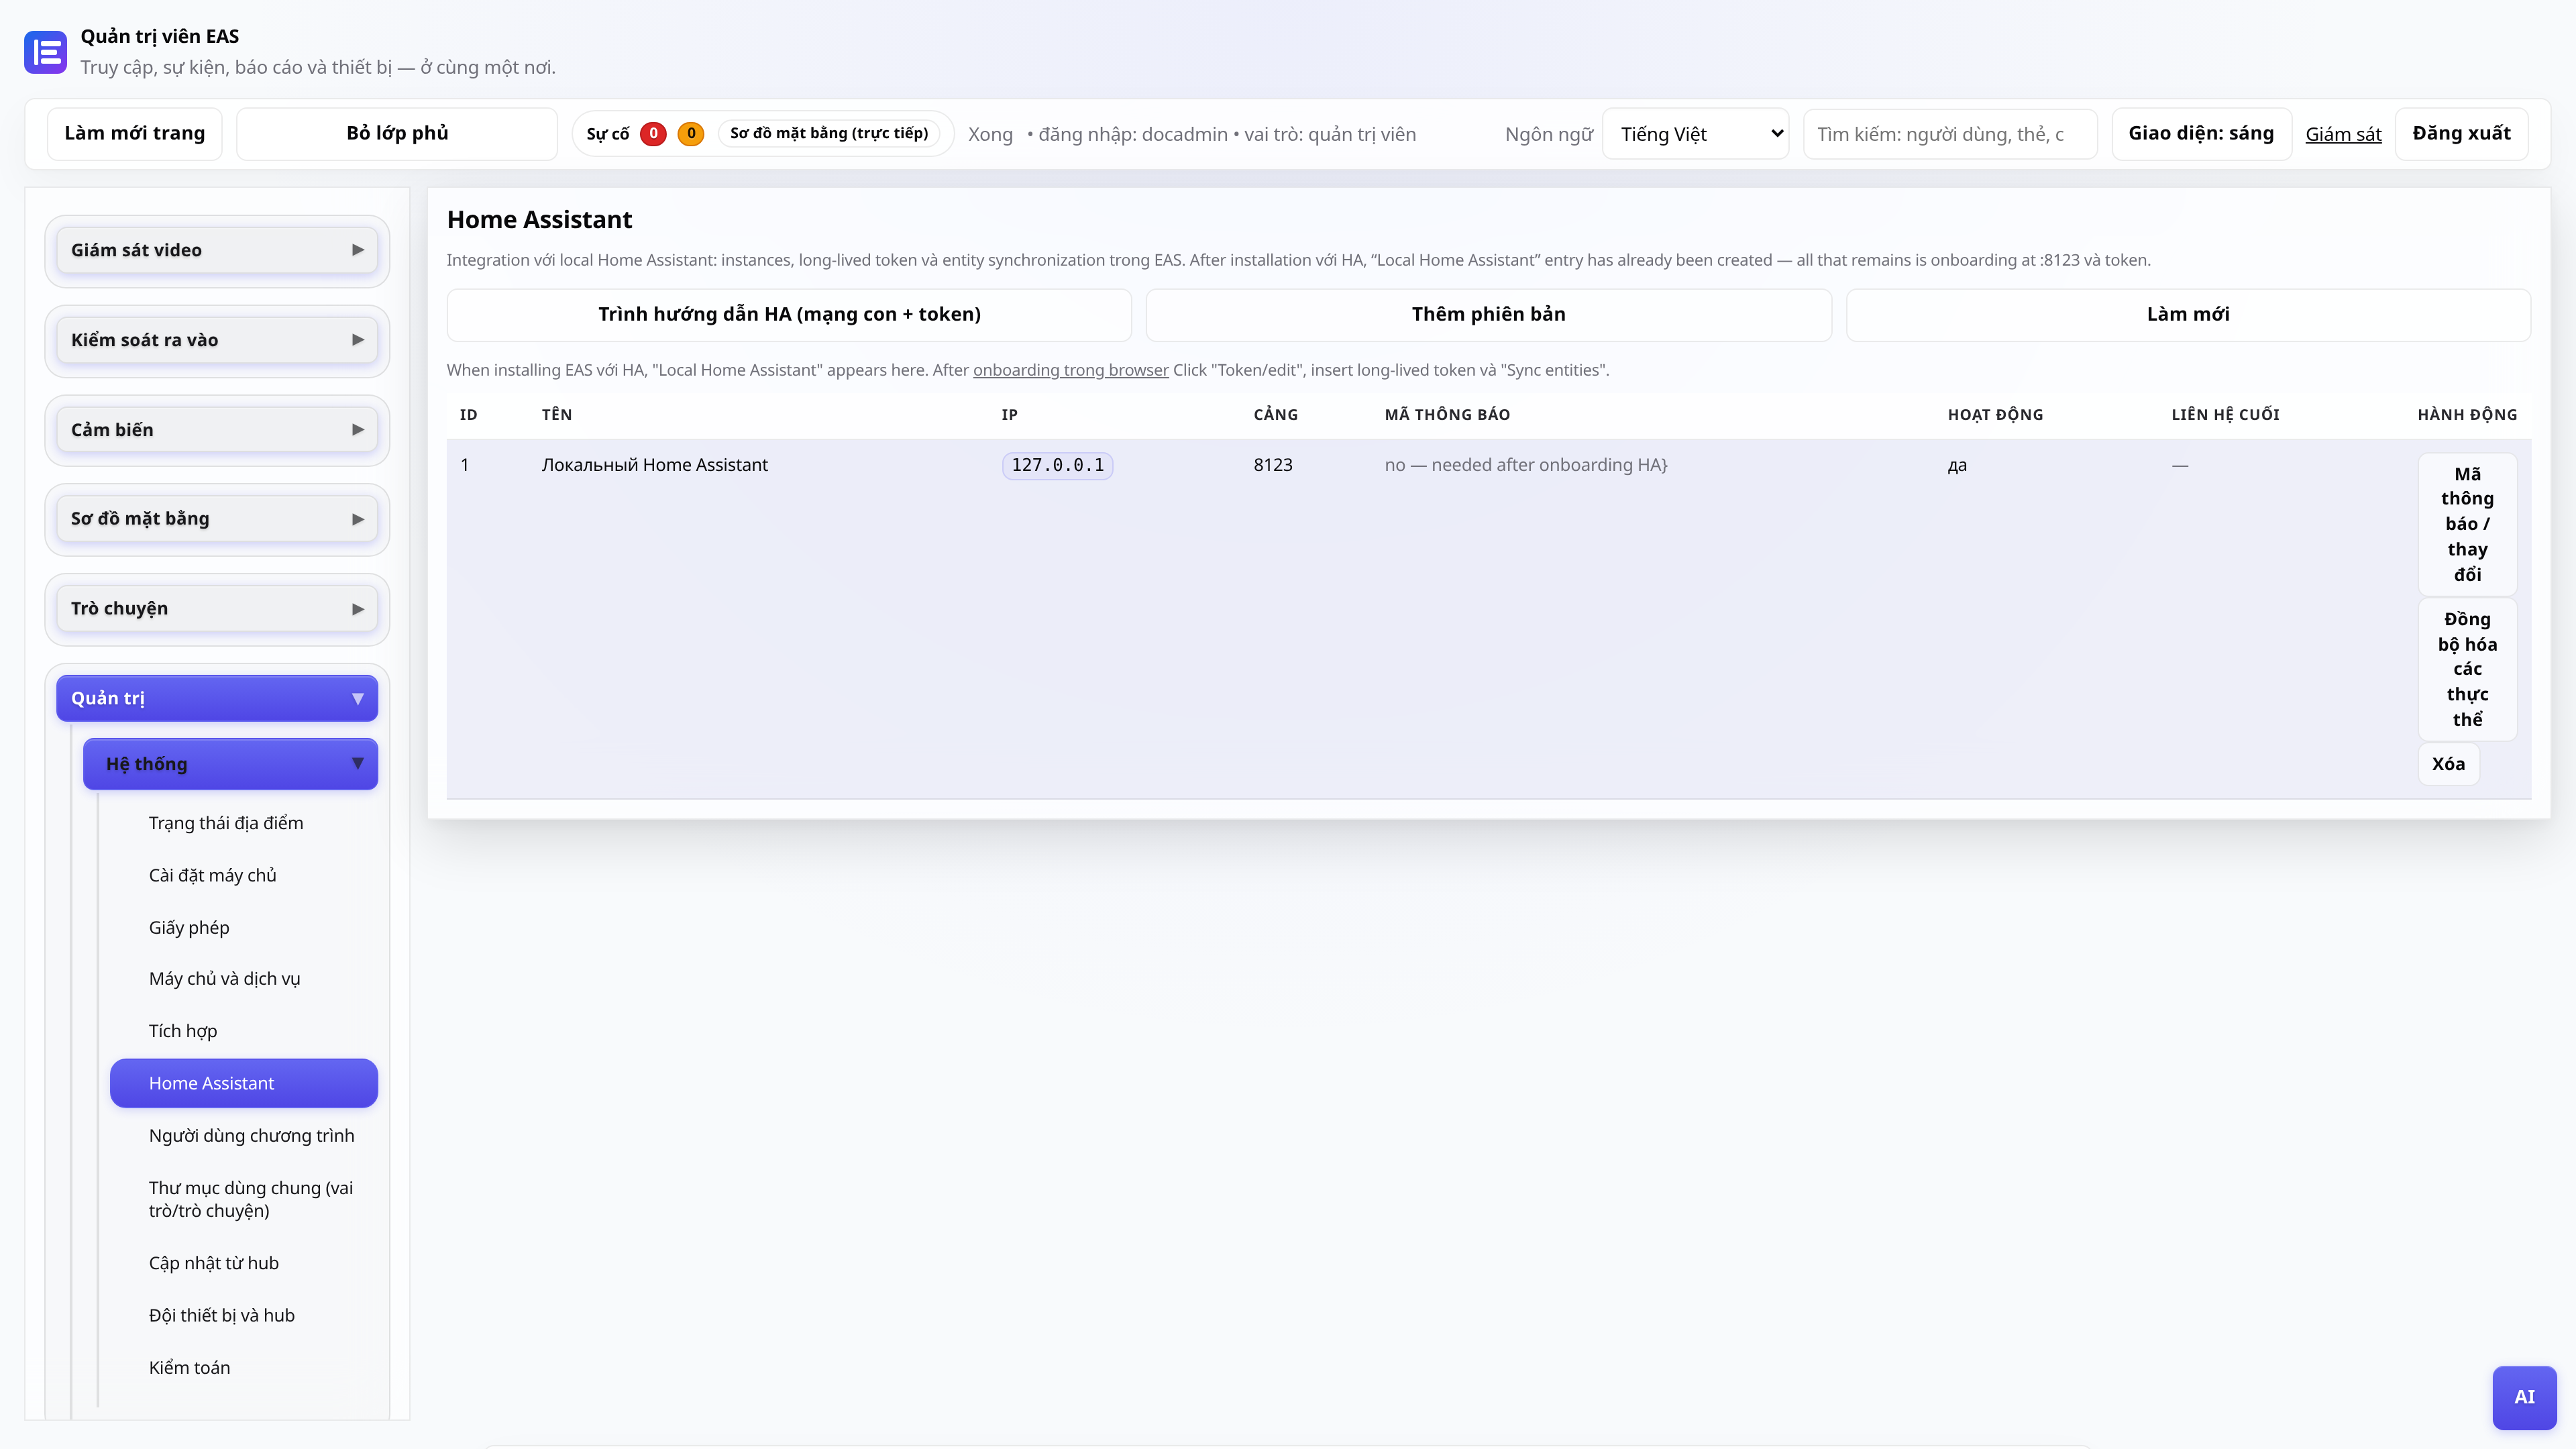Click the Đăng xuất button
2576x1449 pixels.
coord(2461,134)
